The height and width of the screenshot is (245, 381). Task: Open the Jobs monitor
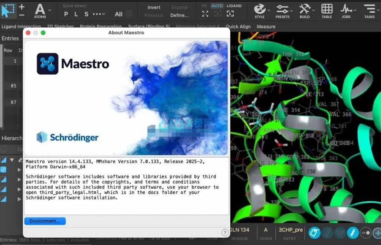[x=346, y=11]
